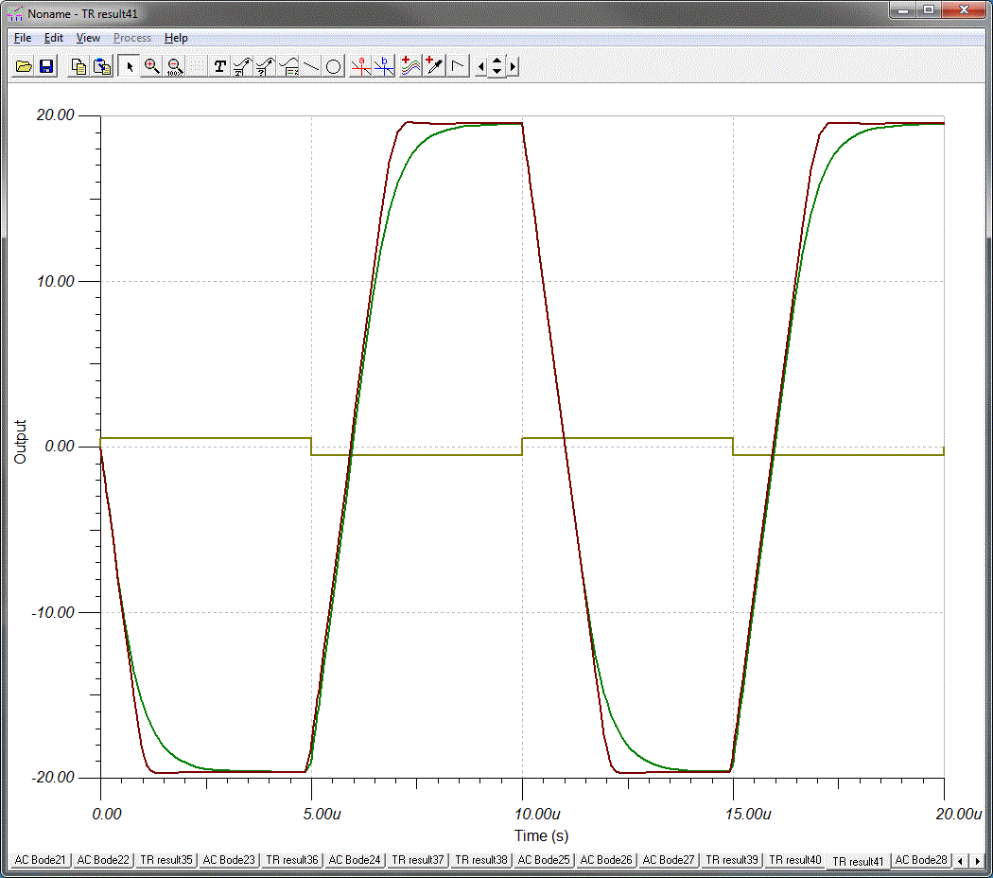Click the Output axis label
993x878 pixels.
(21, 442)
